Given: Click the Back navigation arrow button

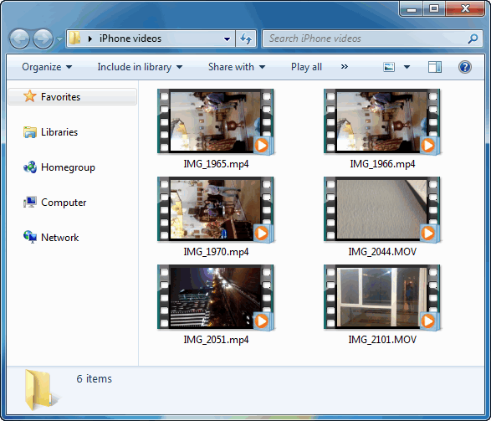Looking at the screenshot, I should (x=19, y=39).
